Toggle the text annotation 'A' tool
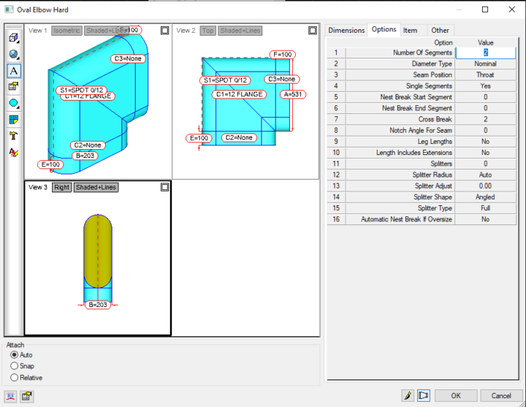526x407 pixels. (x=14, y=71)
